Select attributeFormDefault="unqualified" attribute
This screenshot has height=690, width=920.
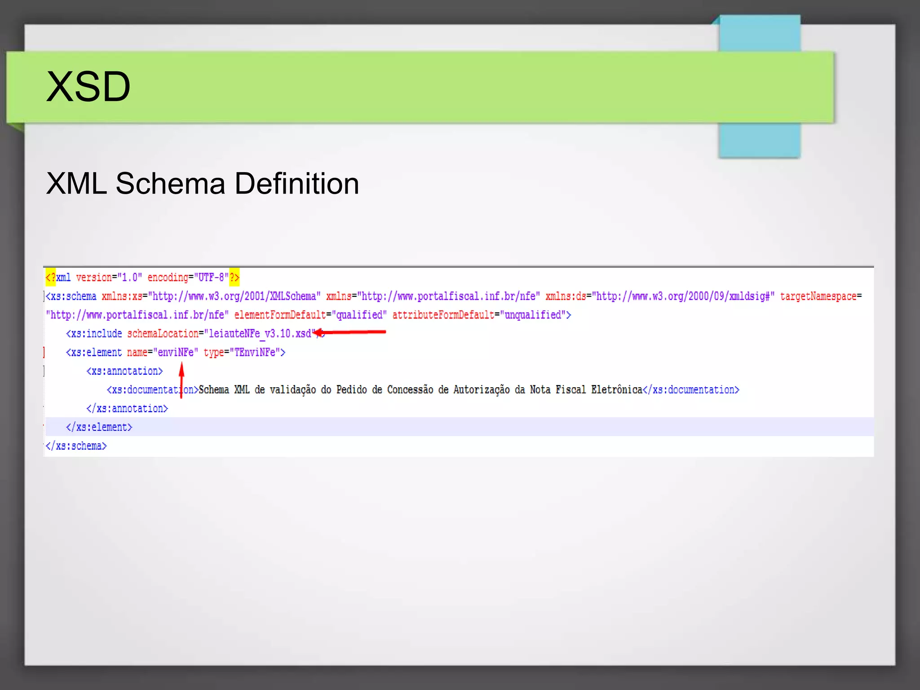(479, 315)
